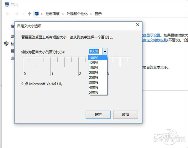
Task: Click the 100% text field in the combo box
Action: point(95,51)
